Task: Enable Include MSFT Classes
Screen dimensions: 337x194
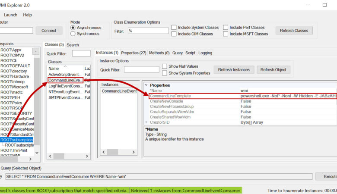Action: pos(226,34)
